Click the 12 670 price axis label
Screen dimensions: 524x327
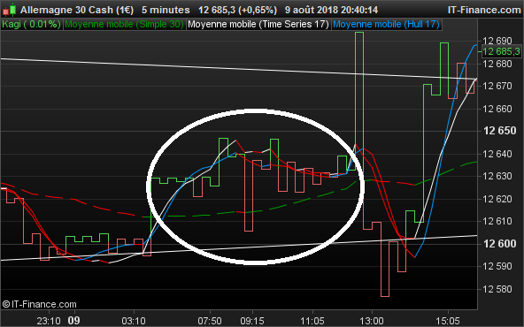coord(497,86)
